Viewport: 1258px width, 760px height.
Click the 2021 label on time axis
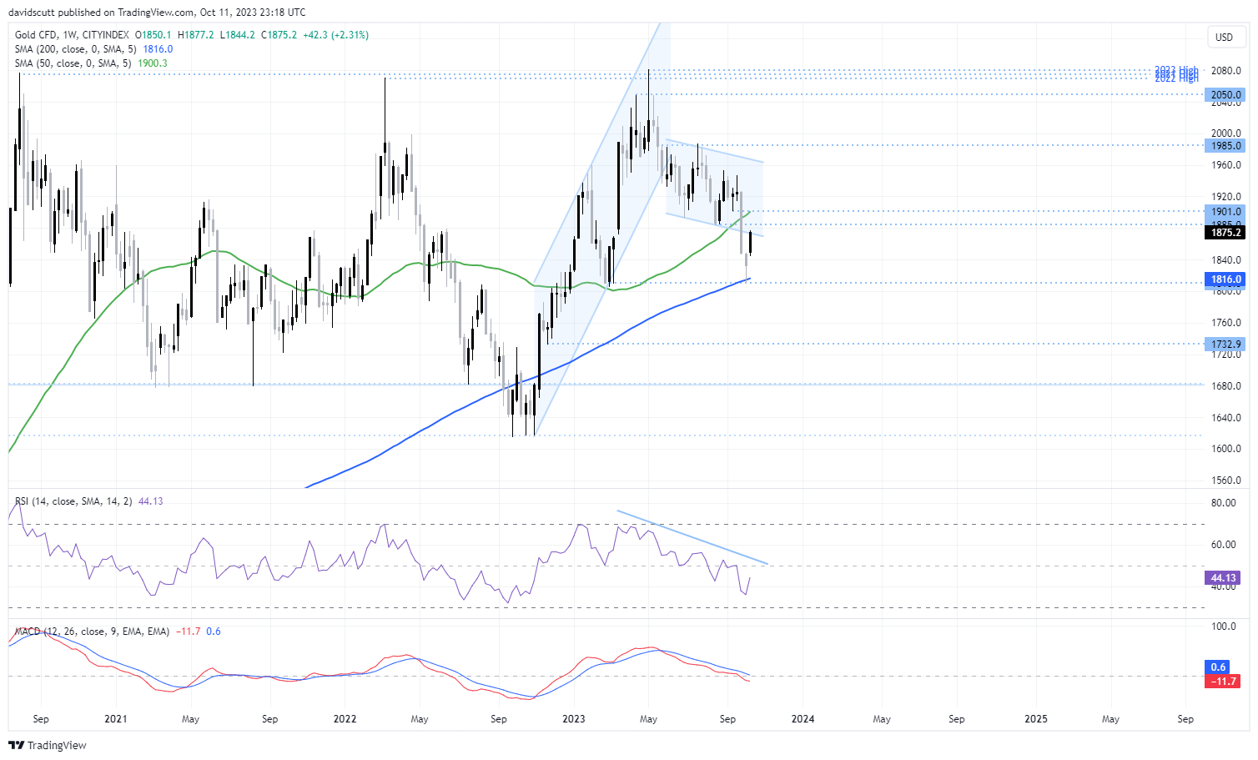pos(116,719)
